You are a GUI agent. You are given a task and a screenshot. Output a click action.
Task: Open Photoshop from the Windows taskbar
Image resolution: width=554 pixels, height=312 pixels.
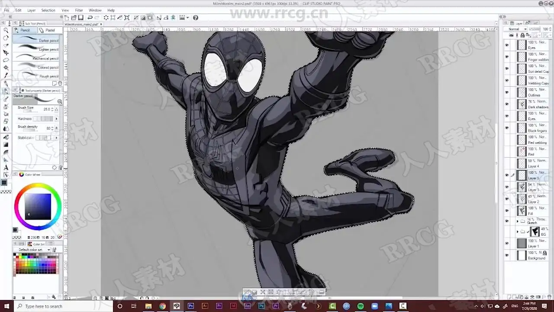[x=191, y=306]
